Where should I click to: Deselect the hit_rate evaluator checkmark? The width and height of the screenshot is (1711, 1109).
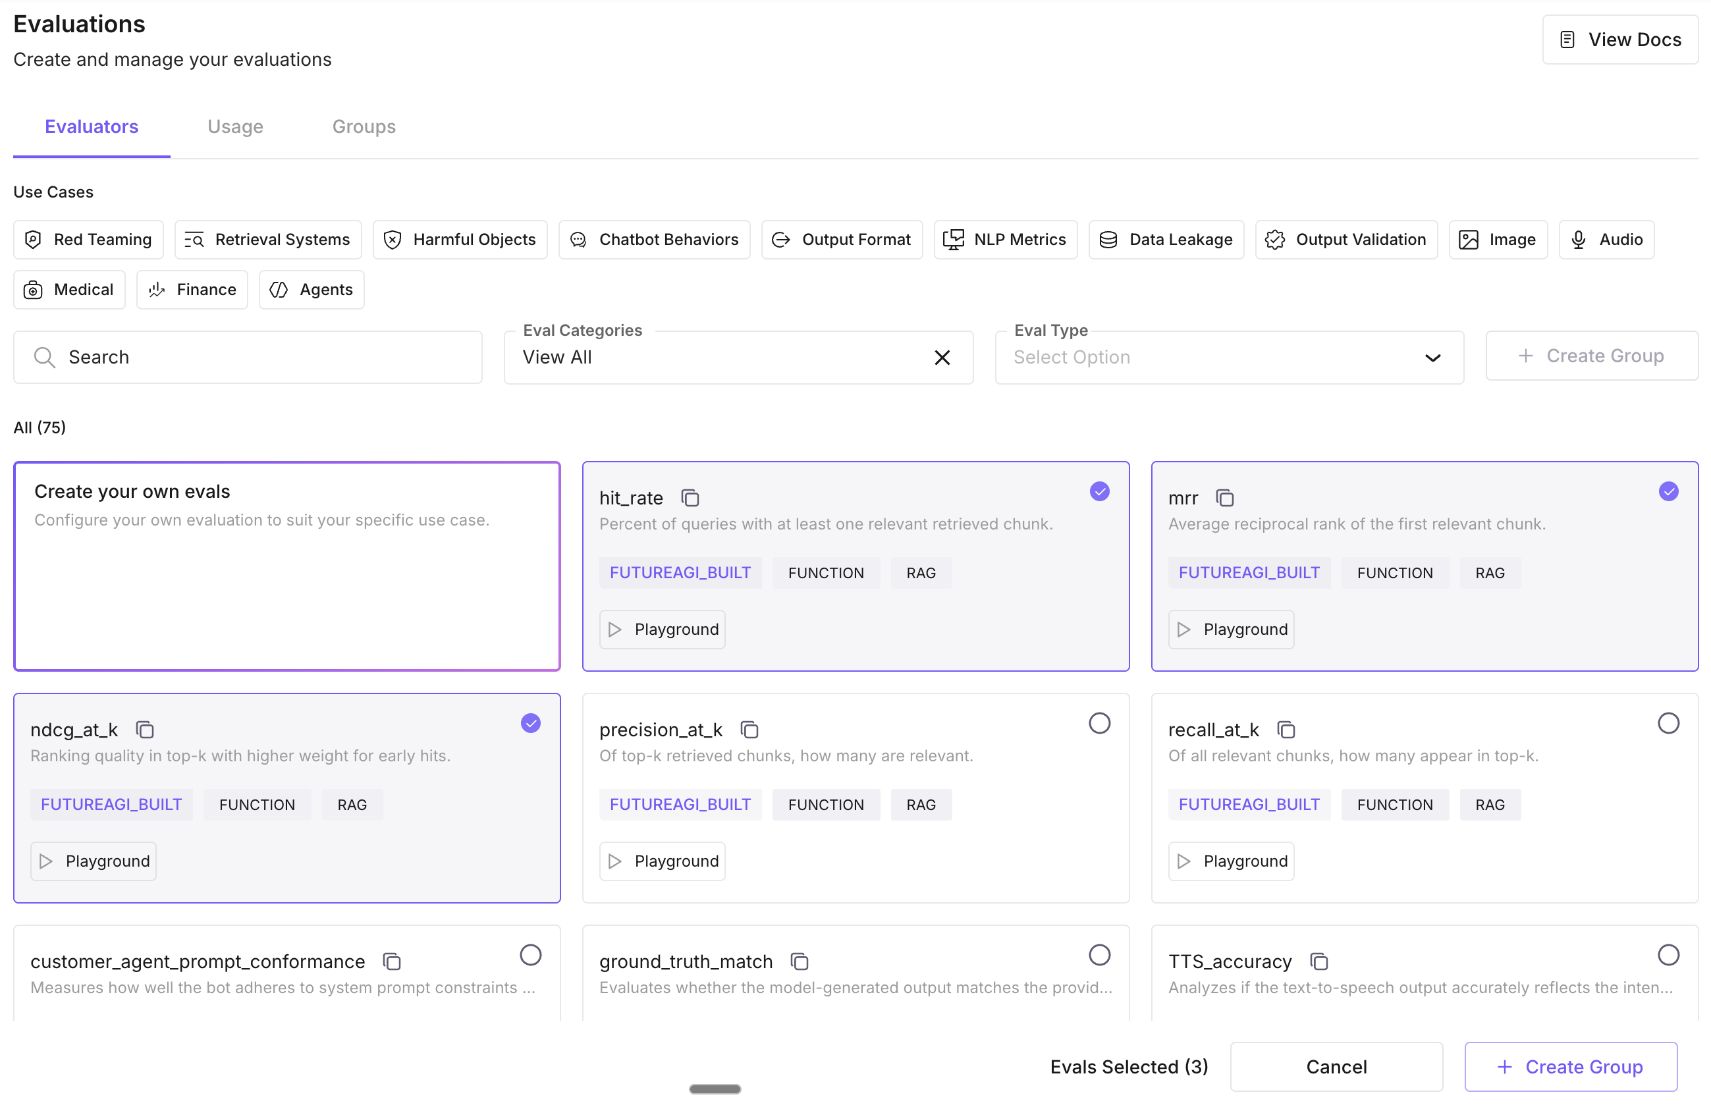tap(1099, 492)
